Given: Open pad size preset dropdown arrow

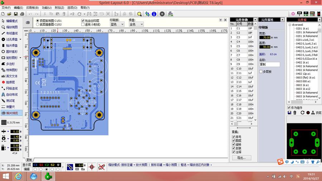Looking at the screenshot, I should coord(8,138).
